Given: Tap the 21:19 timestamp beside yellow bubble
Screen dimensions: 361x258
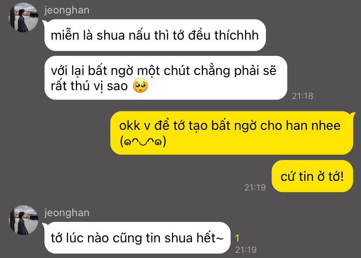Looking at the screenshot, I should (255, 187).
